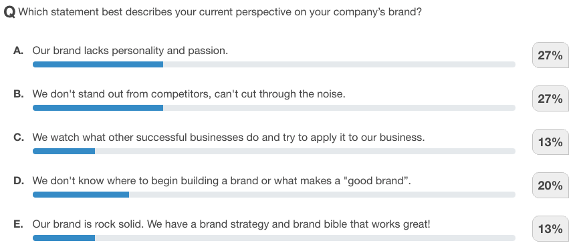Click the Q question icon
Image resolution: width=575 pixels, height=249 pixels.
coord(9,13)
